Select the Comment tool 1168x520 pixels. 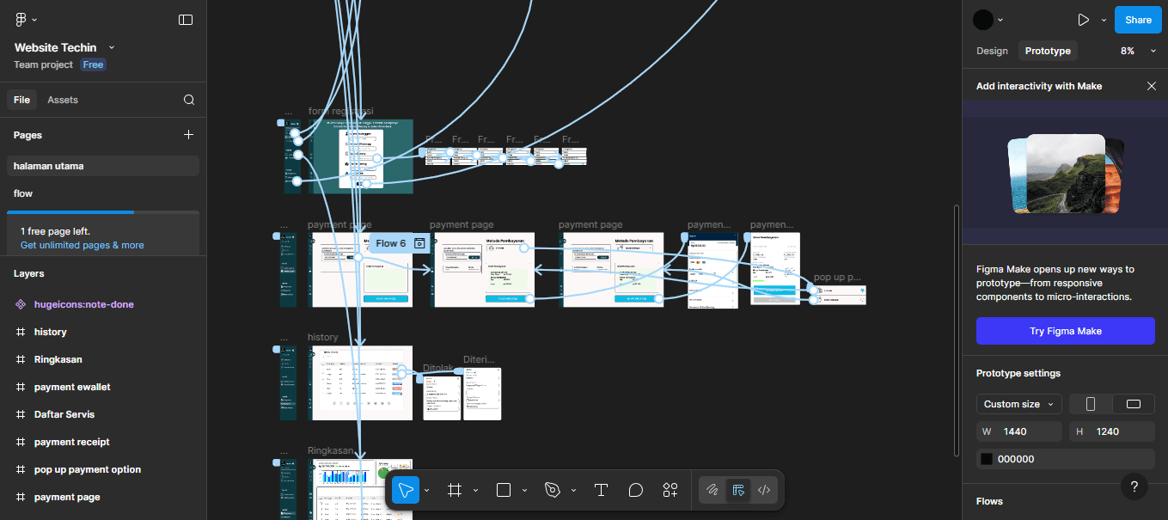(636, 490)
